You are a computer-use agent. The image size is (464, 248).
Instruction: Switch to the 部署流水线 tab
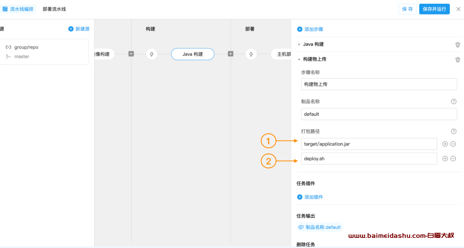tap(54, 9)
